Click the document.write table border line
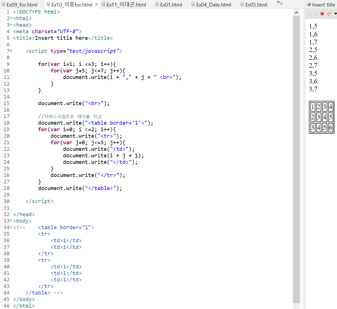This screenshot has height=309, width=337. [96, 123]
